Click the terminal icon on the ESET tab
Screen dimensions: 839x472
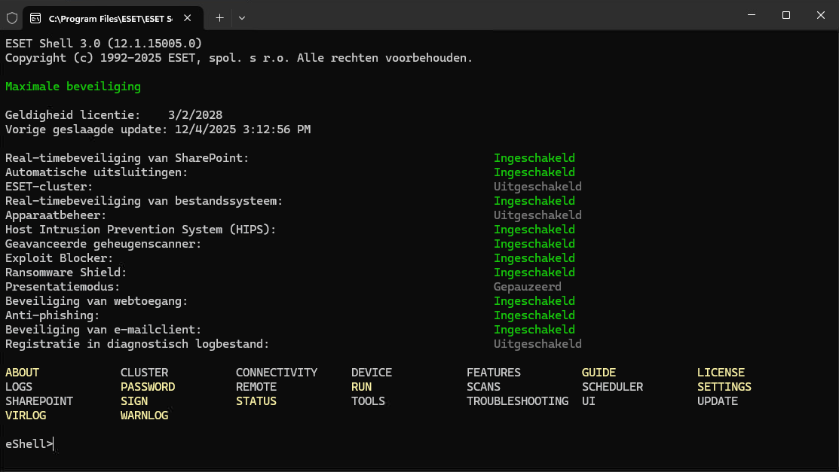[x=35, y=17]
